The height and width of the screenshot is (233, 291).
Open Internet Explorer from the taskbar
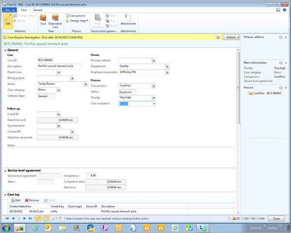click(x=34, y=227)
